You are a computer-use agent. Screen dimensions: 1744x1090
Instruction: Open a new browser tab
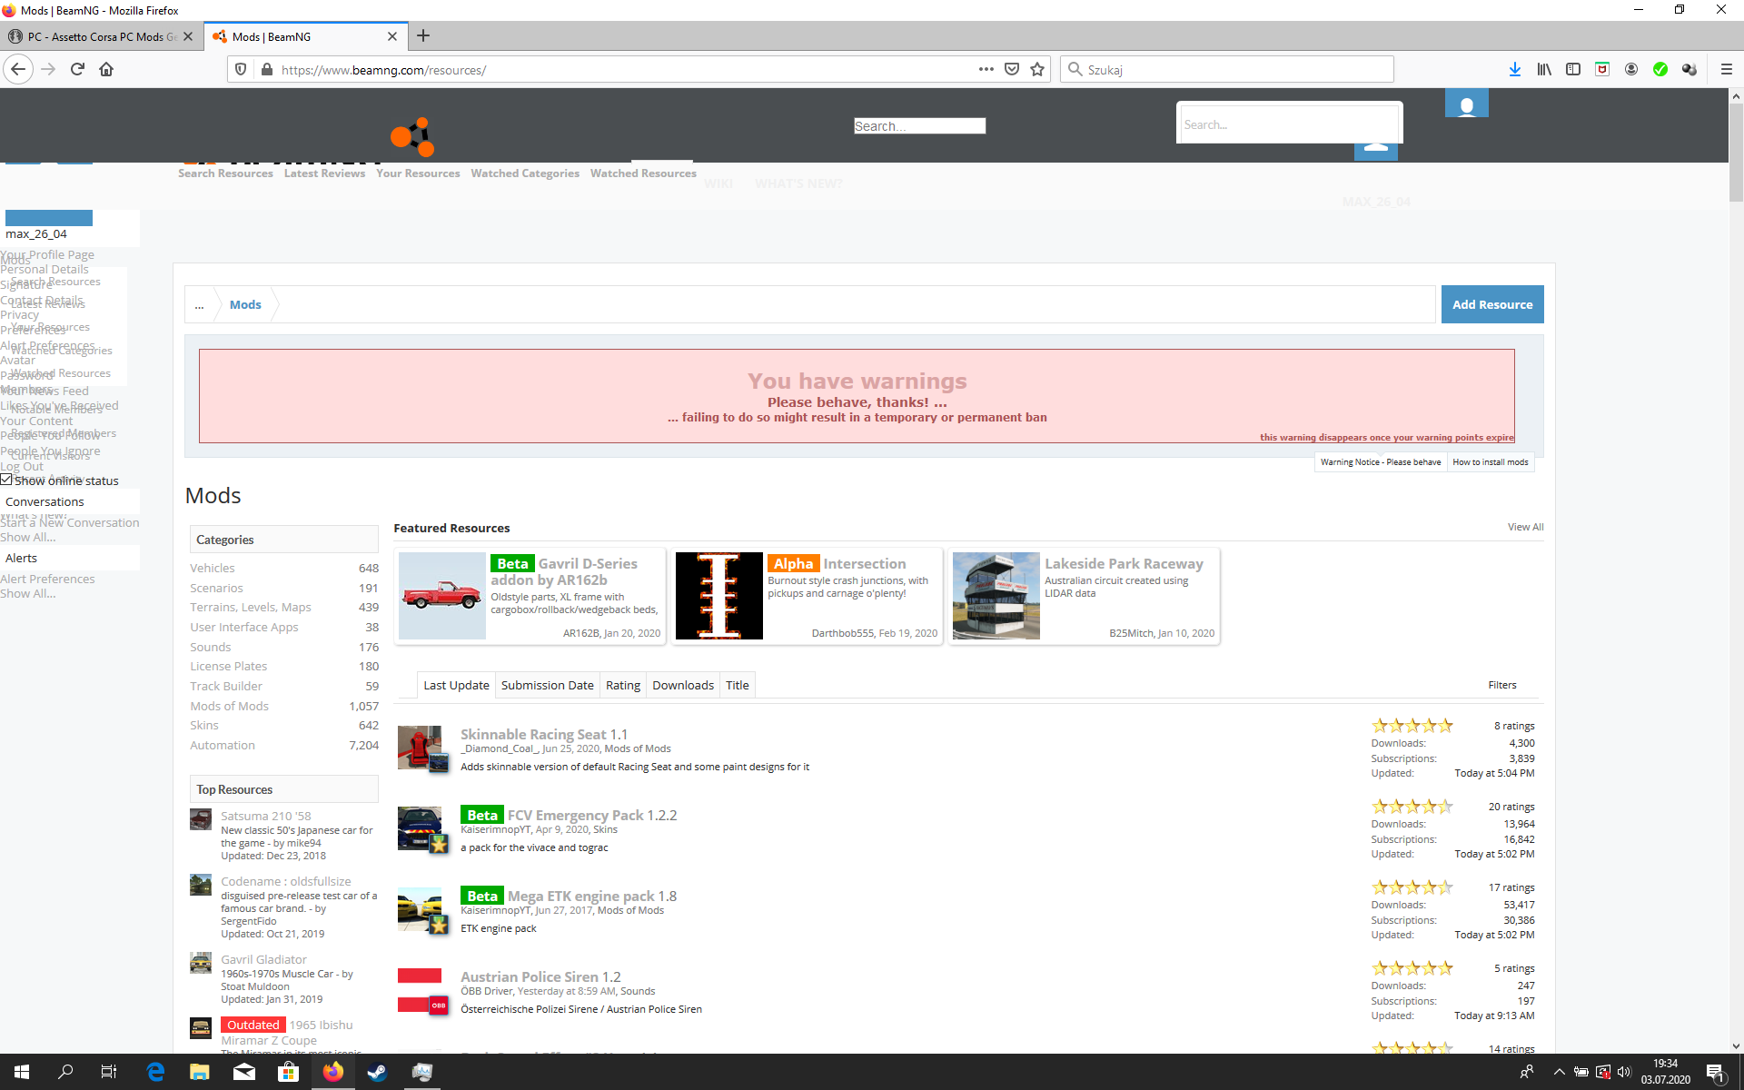tap(423, 36)
